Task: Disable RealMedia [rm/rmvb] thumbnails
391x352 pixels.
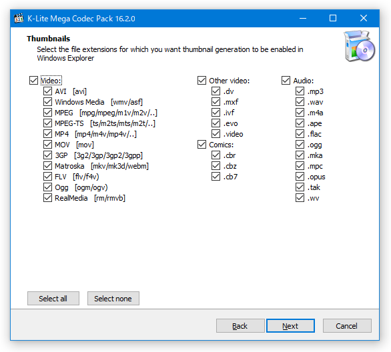Action: tap(47, 198)
